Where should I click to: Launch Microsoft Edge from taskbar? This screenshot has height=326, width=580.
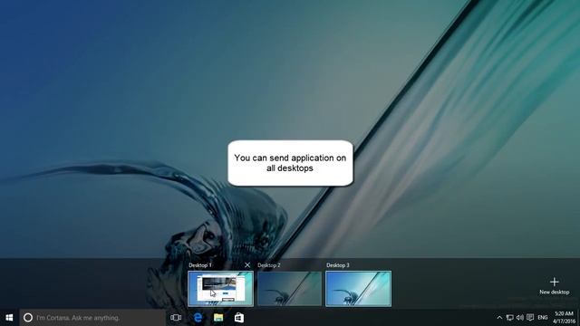point(198,318)
